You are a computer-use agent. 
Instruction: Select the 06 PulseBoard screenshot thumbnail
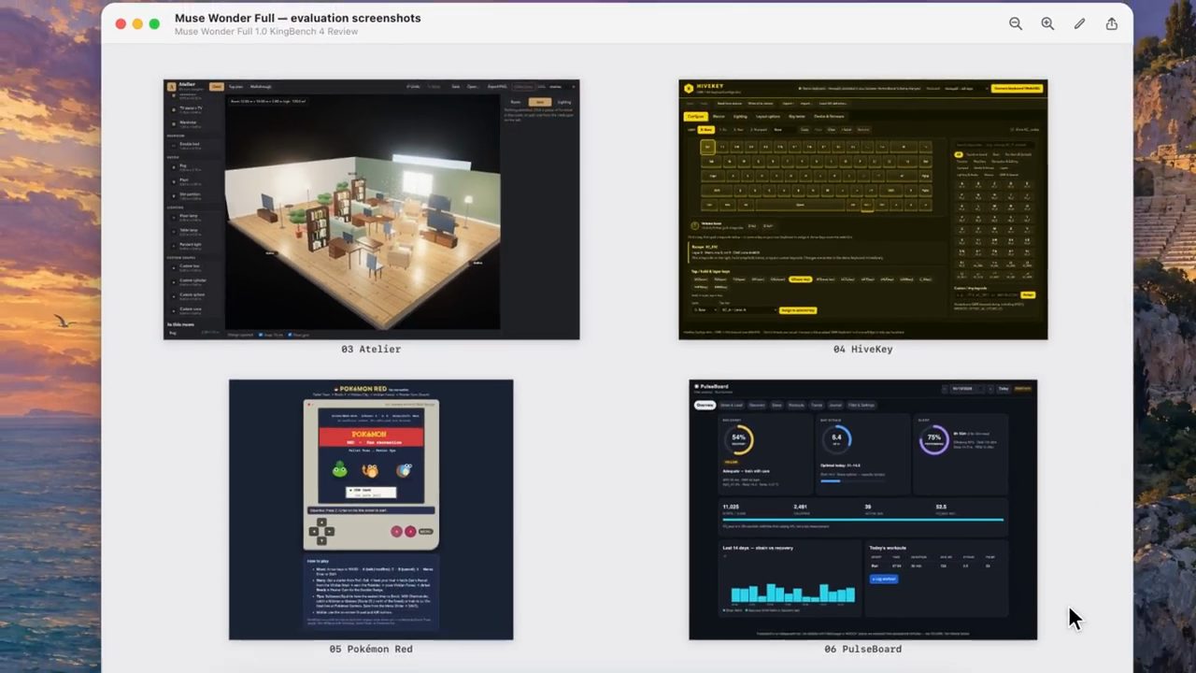coord(862,509)
